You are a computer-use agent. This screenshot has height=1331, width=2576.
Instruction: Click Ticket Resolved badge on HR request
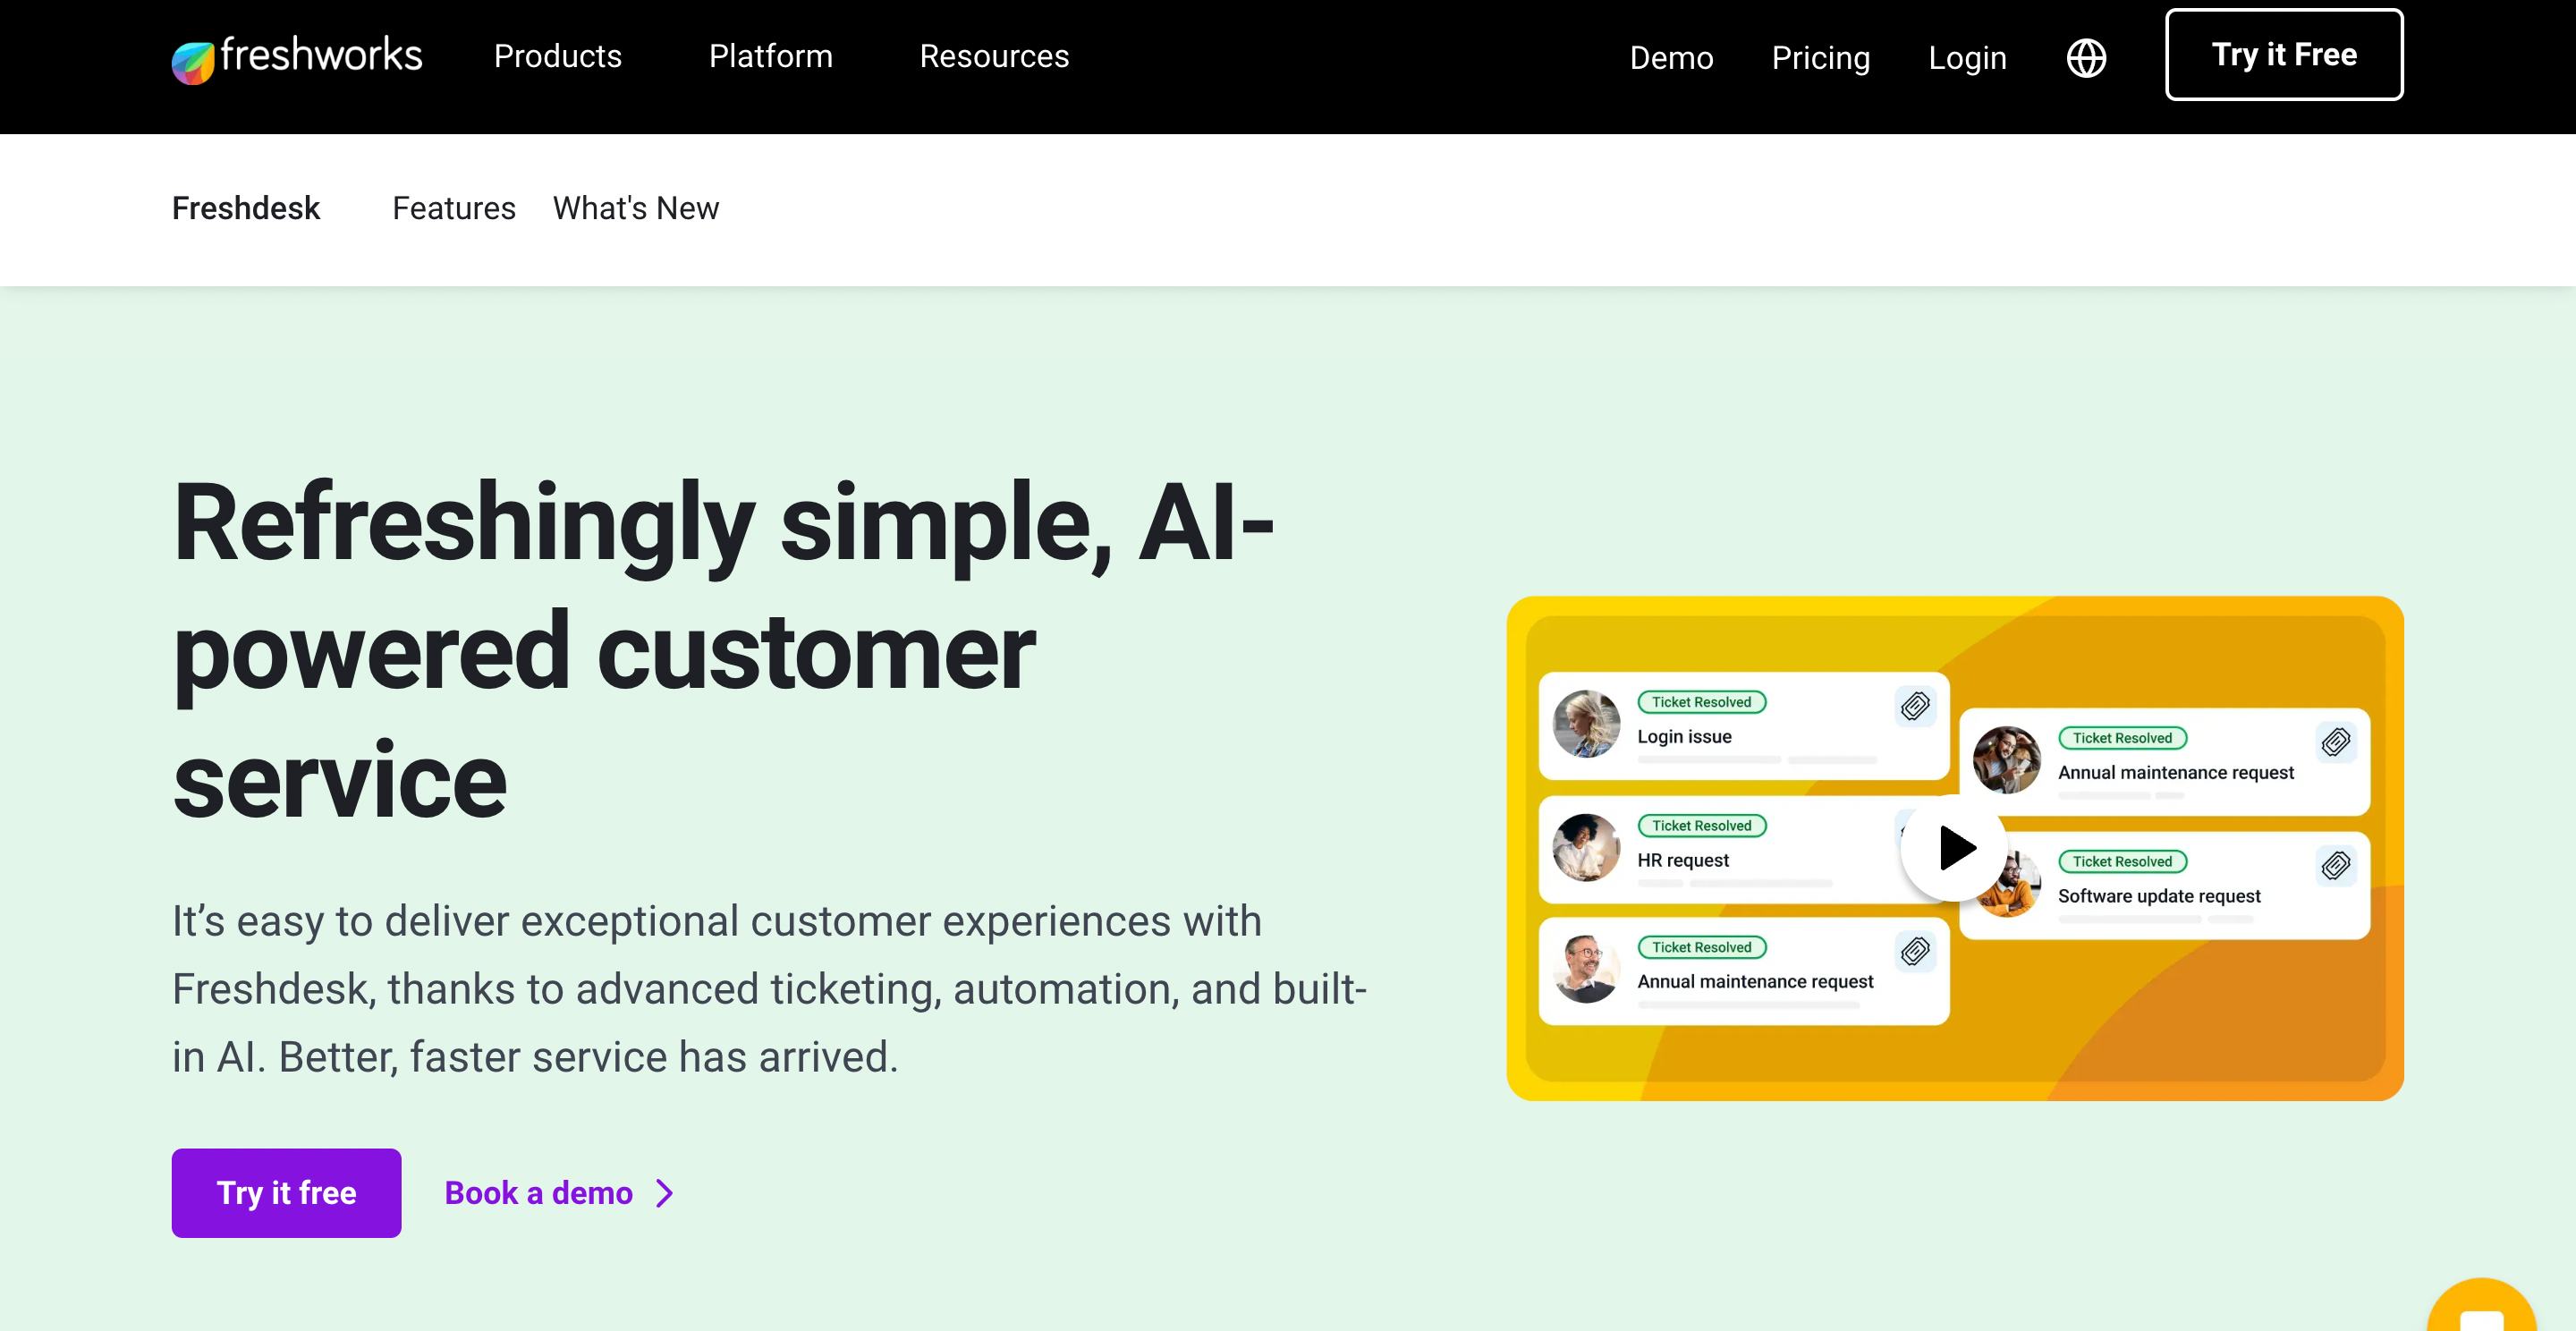coord(1701,826)
